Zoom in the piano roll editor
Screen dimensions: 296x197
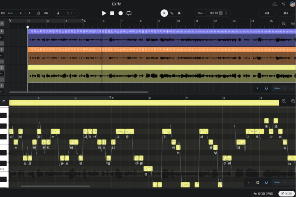[293, 101]
